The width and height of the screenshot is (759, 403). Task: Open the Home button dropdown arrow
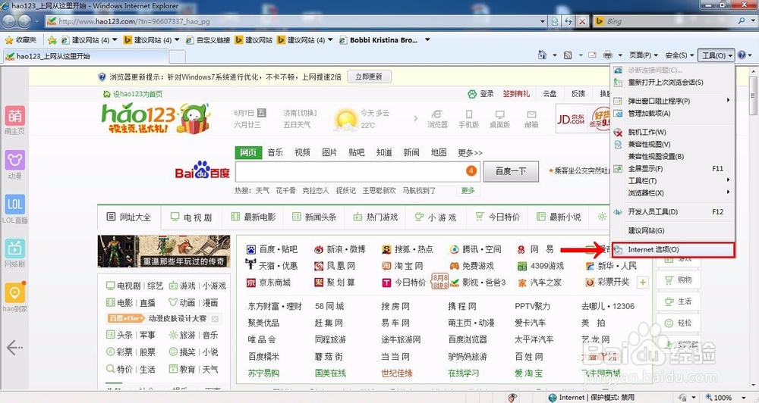[554, 55]
